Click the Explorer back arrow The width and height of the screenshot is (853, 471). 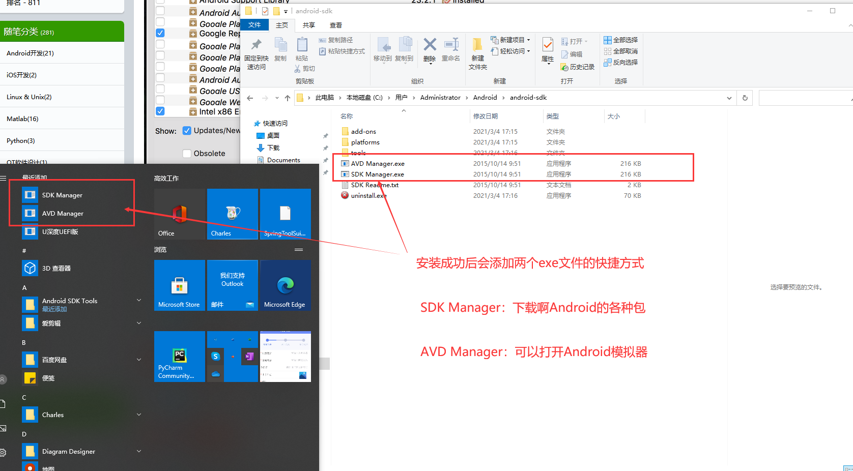[x=250, y=98]
